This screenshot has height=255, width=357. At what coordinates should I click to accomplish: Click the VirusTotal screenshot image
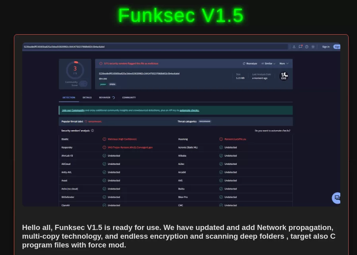pos(181,124)
